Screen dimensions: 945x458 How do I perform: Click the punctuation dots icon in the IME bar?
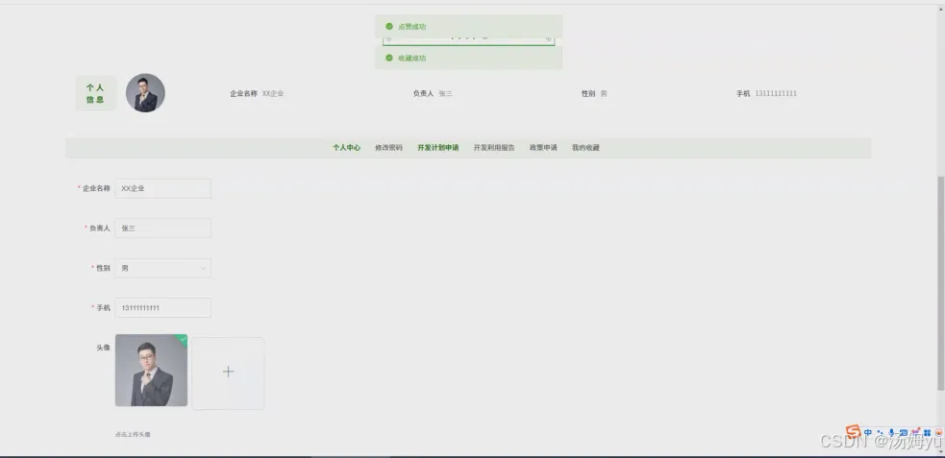[881, 433]
